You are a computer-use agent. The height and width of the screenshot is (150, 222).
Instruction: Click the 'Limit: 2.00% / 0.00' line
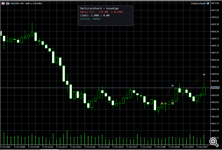[x=95, y=15]
